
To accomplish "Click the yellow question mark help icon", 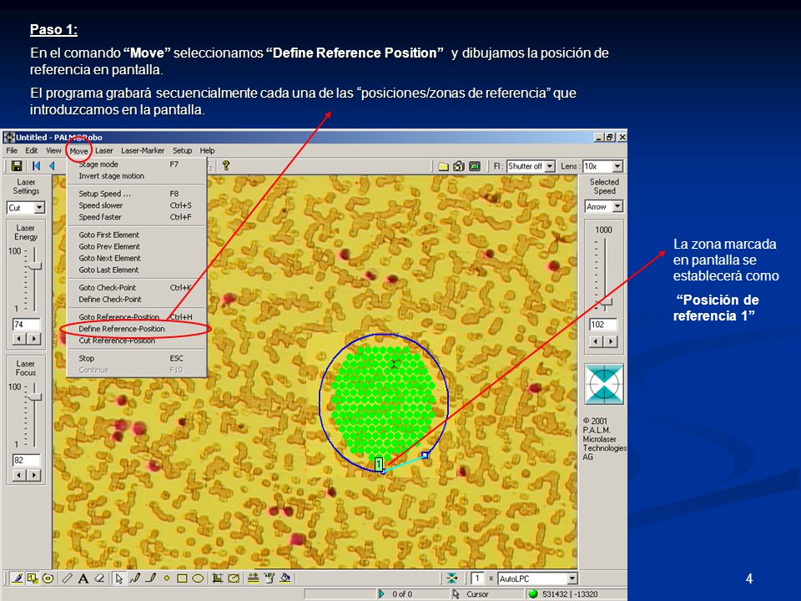I will (226, 165).
